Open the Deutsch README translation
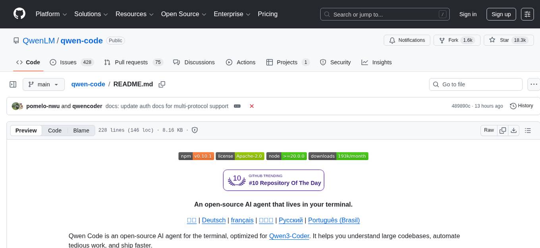 [214, 220]
